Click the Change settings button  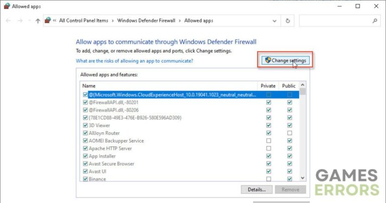[285, 60]
